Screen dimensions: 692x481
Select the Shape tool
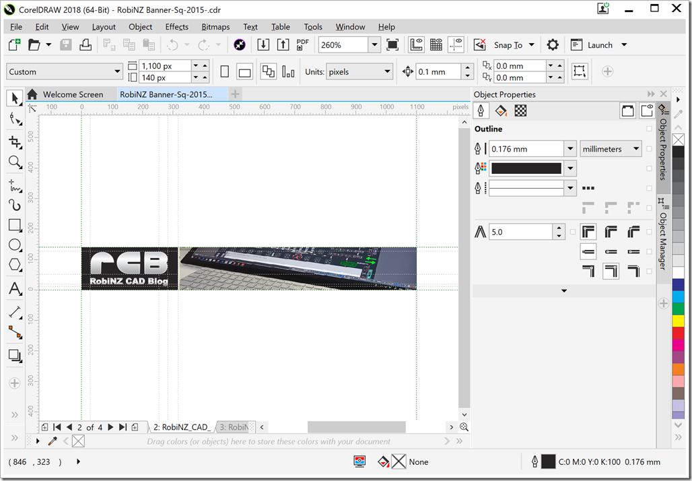13,119
